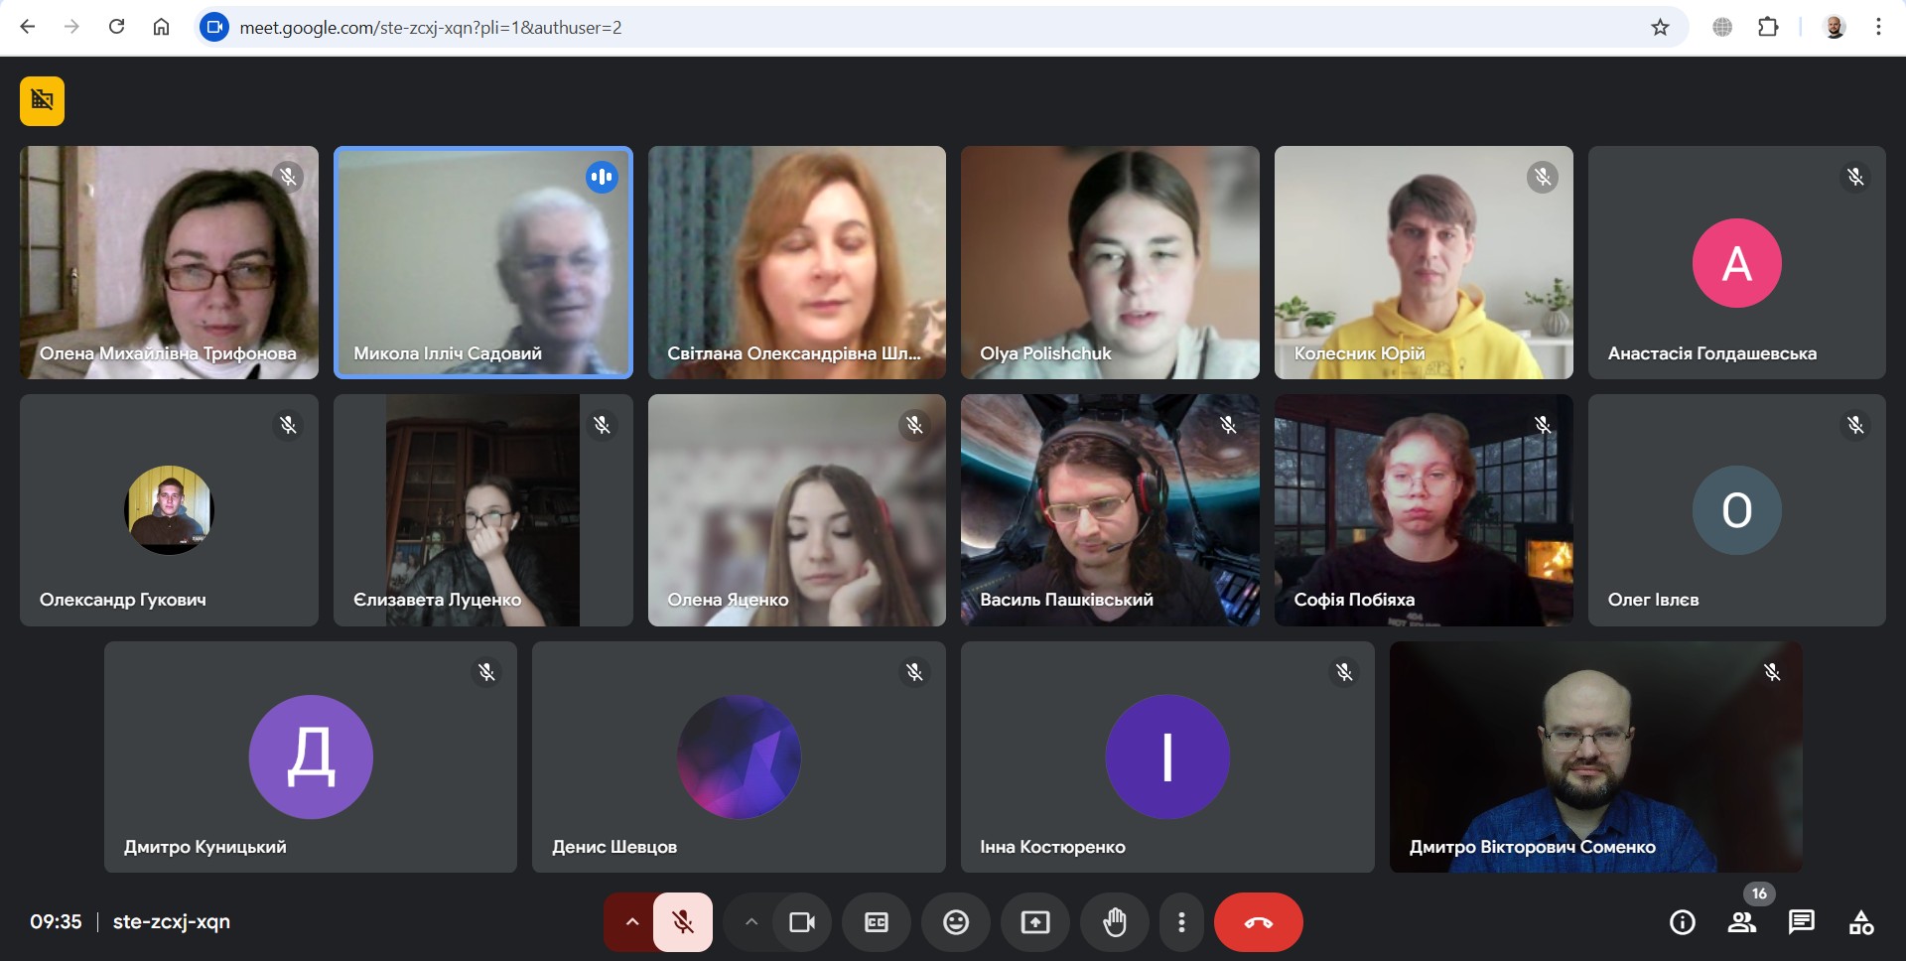Show the participants list
Screen dimensions: 1906x961
pos(1741,922)
